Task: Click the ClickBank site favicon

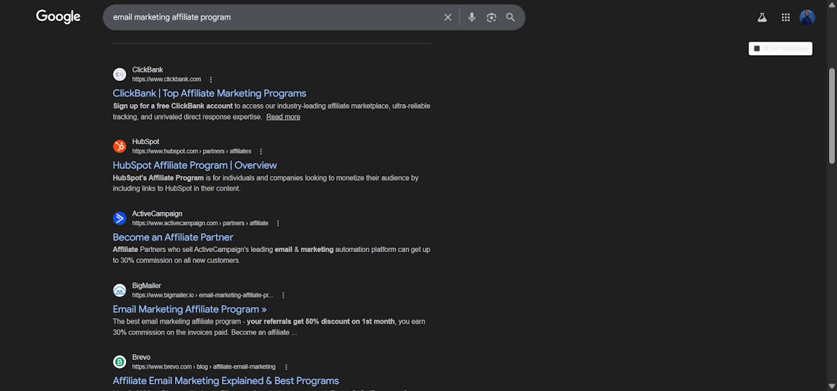Action: coord(119,74)
